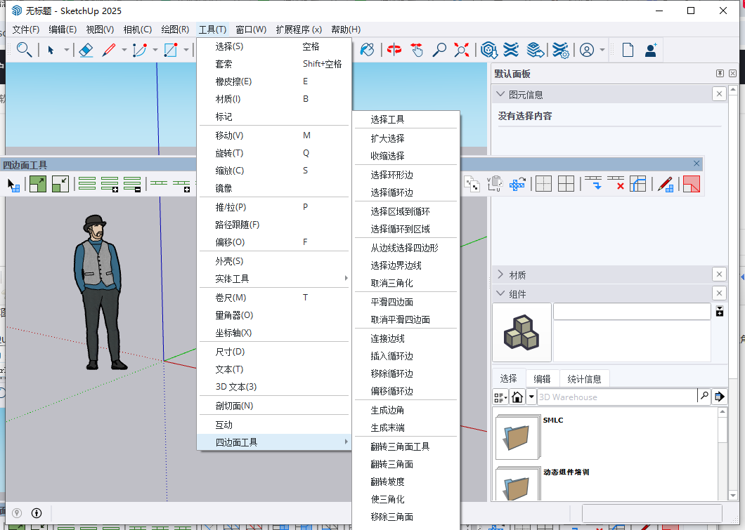
Task: Open the SMLC component folder
Action: 518,437
